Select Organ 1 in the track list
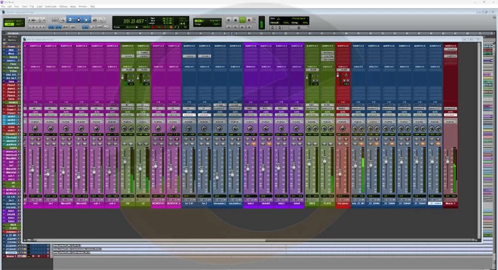498x270 pixels. [11, 110]
